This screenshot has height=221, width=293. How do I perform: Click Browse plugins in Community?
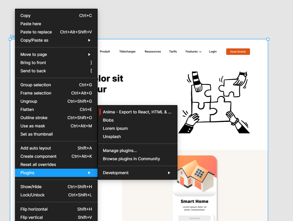point(137,159)
